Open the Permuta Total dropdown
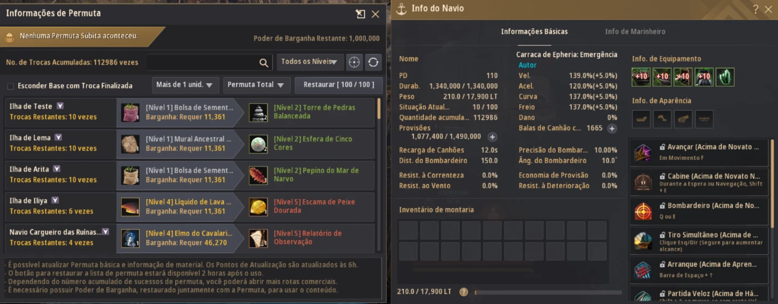This screenshot has height=304, width=778. coord(257,85)
